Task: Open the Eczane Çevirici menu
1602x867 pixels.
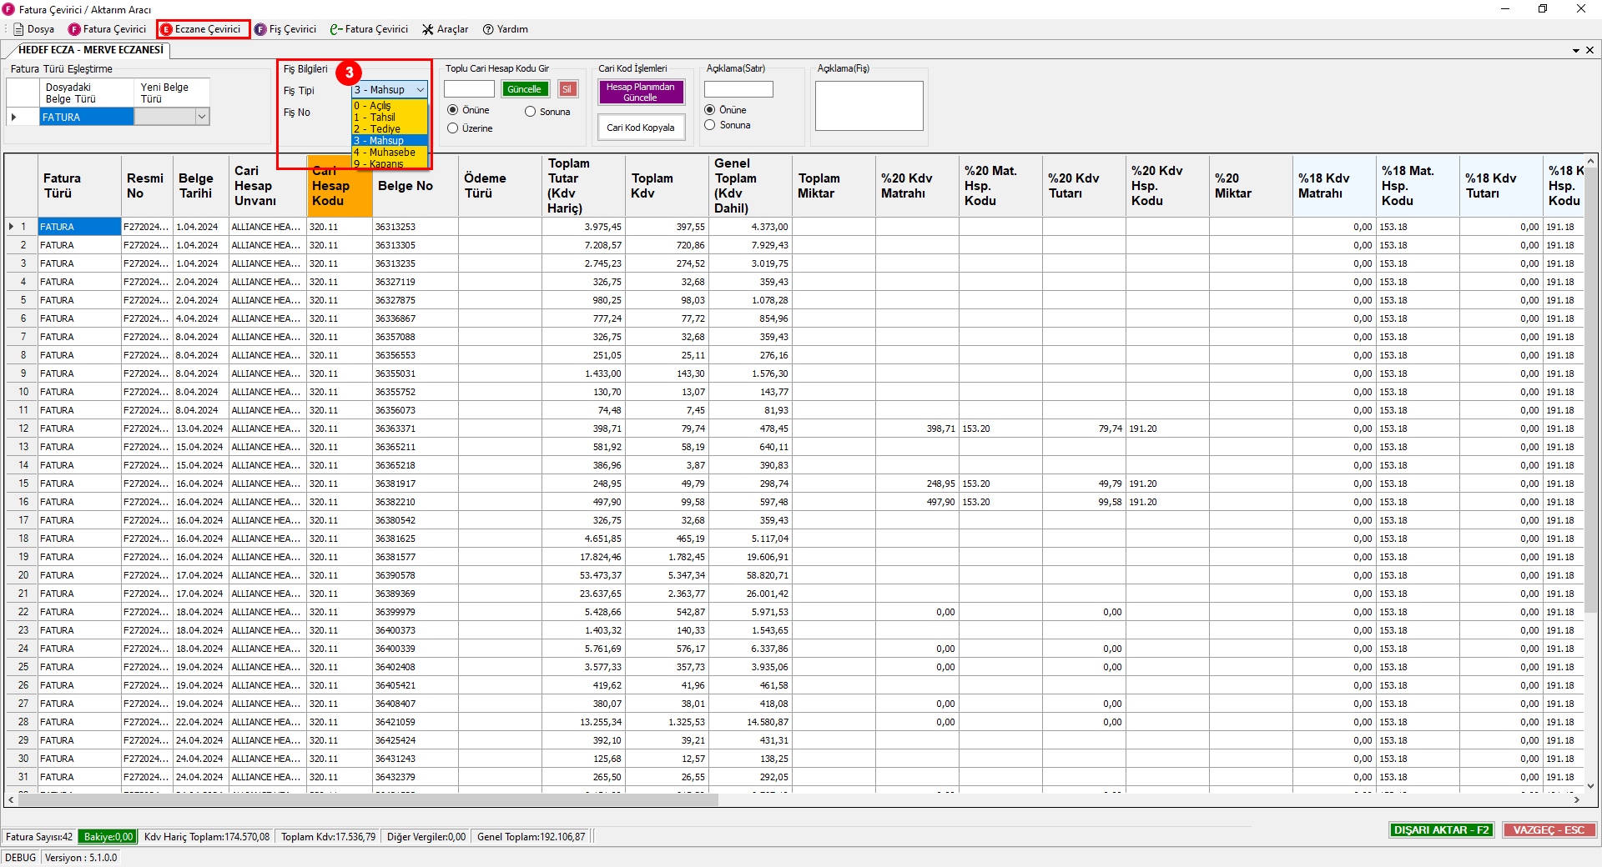Action: pyautogui.click(x=200, y=29)
